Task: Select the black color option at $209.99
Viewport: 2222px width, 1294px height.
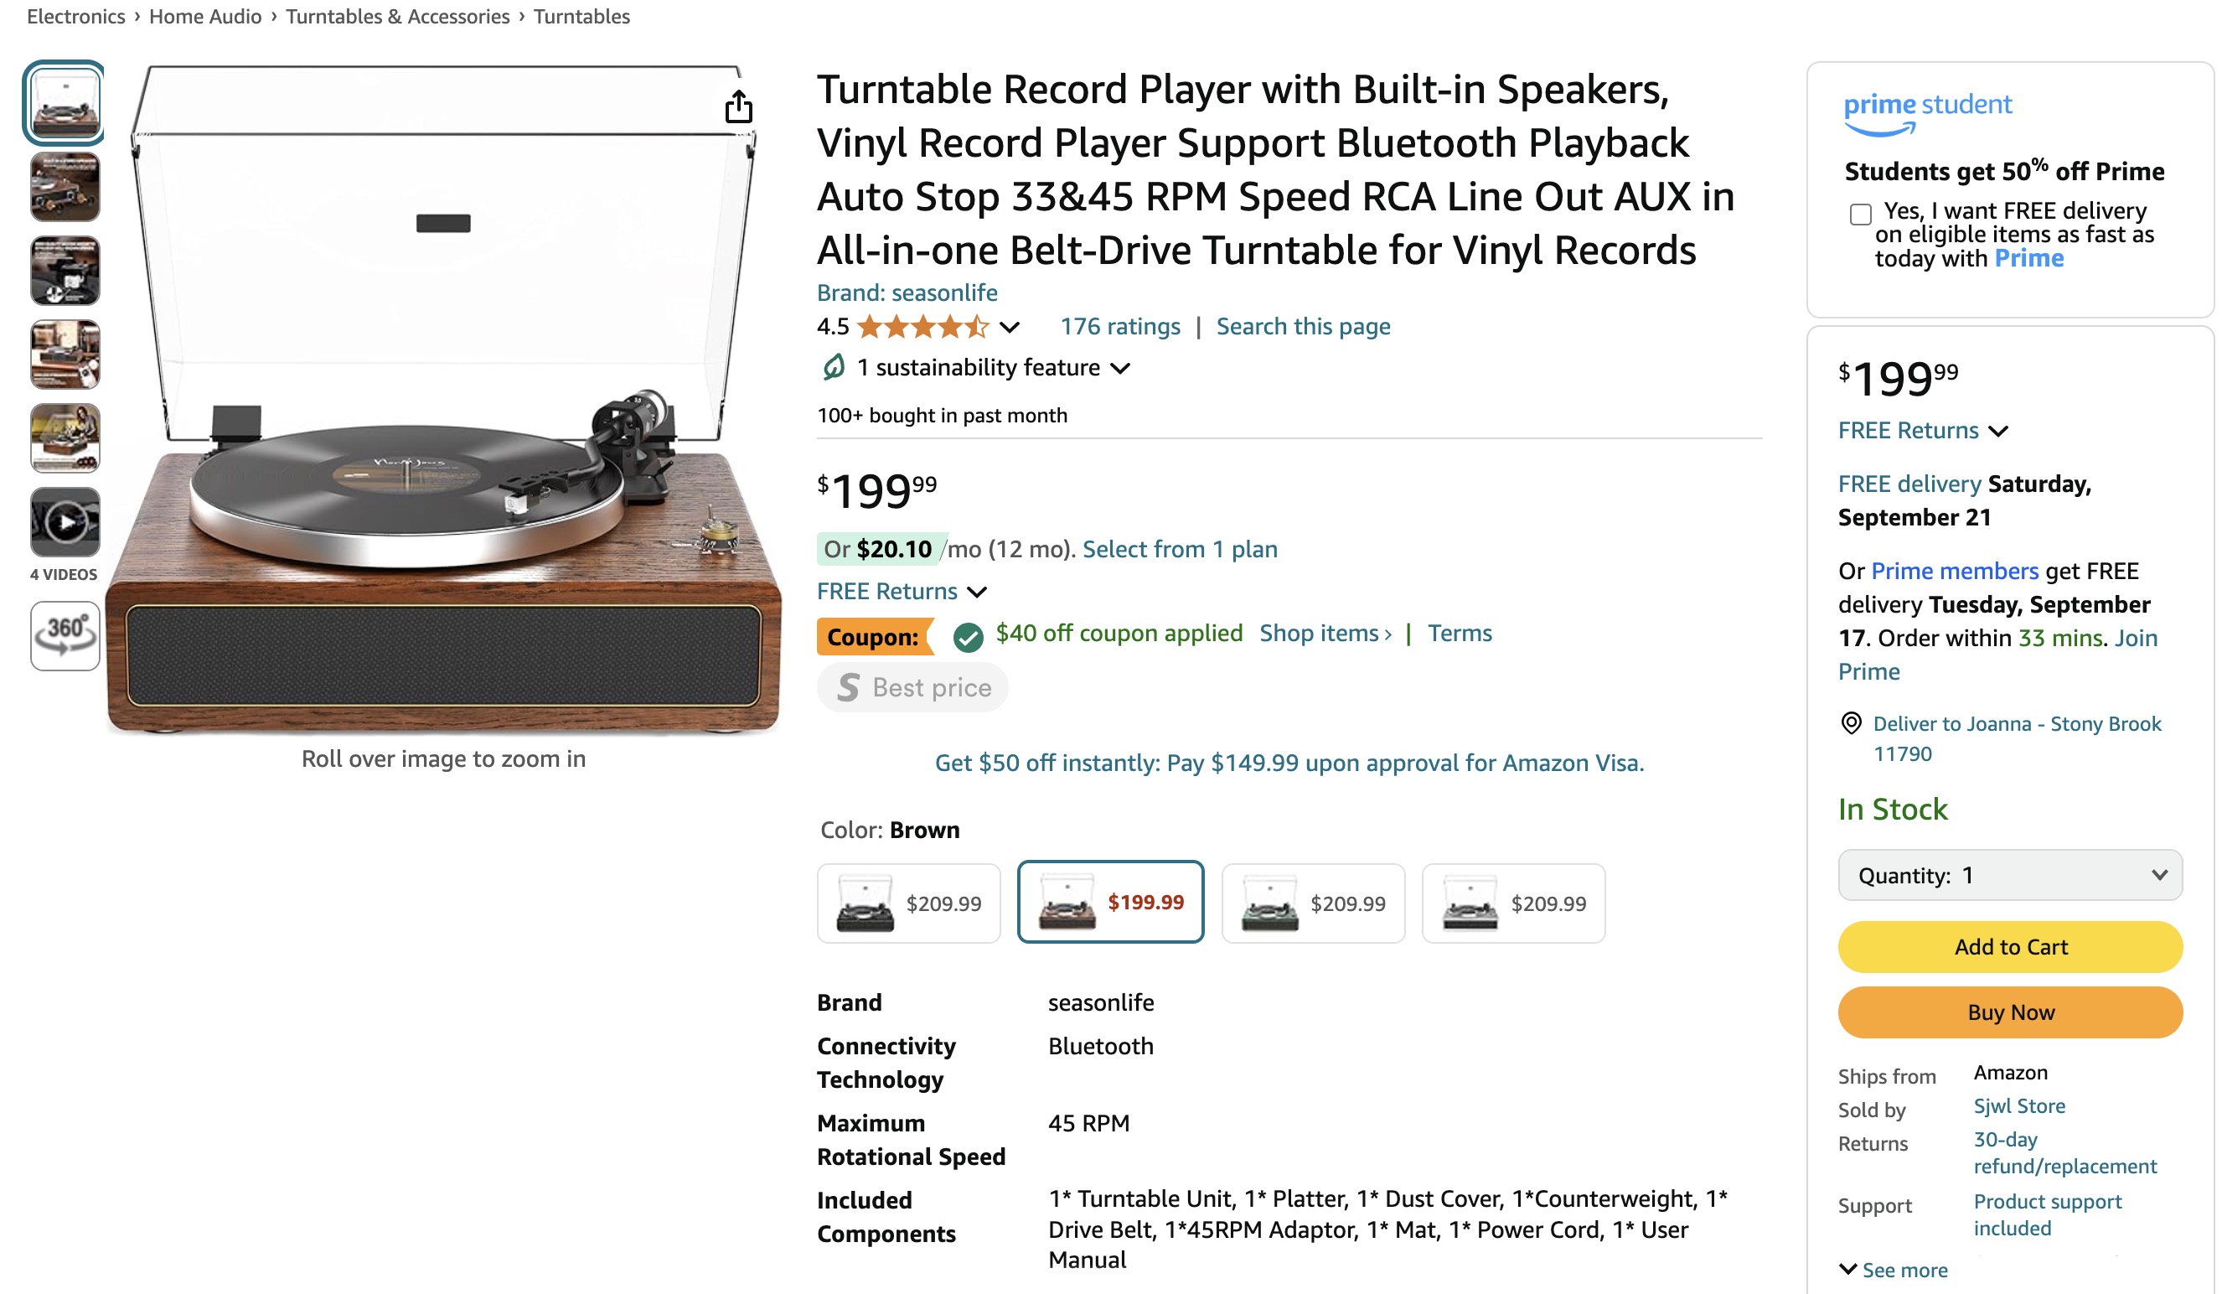Action: [x=908, y=903]
